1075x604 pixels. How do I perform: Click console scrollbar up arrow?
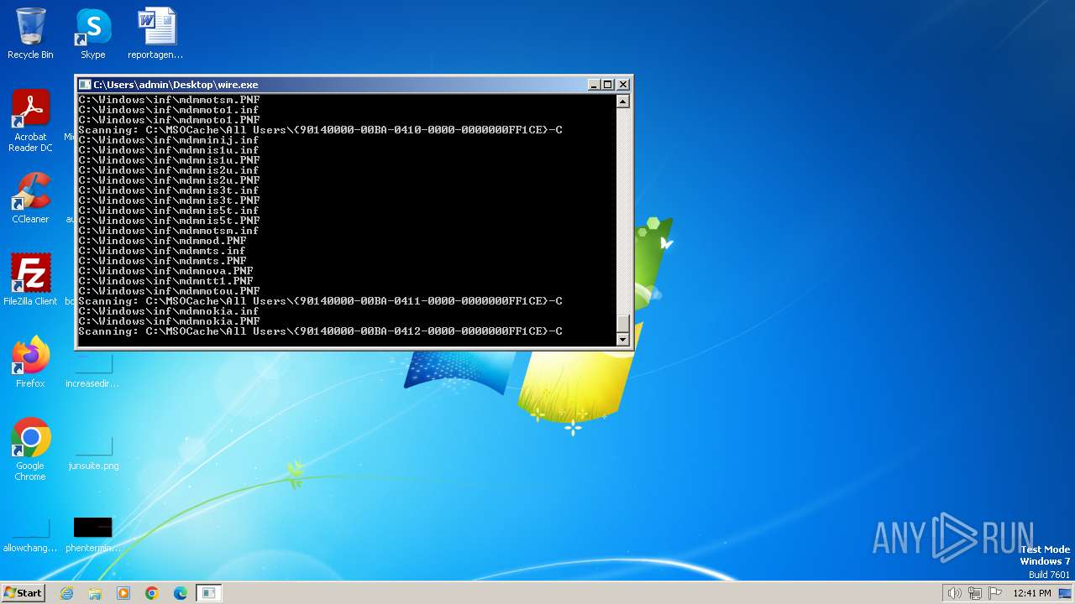click(622, 102)
